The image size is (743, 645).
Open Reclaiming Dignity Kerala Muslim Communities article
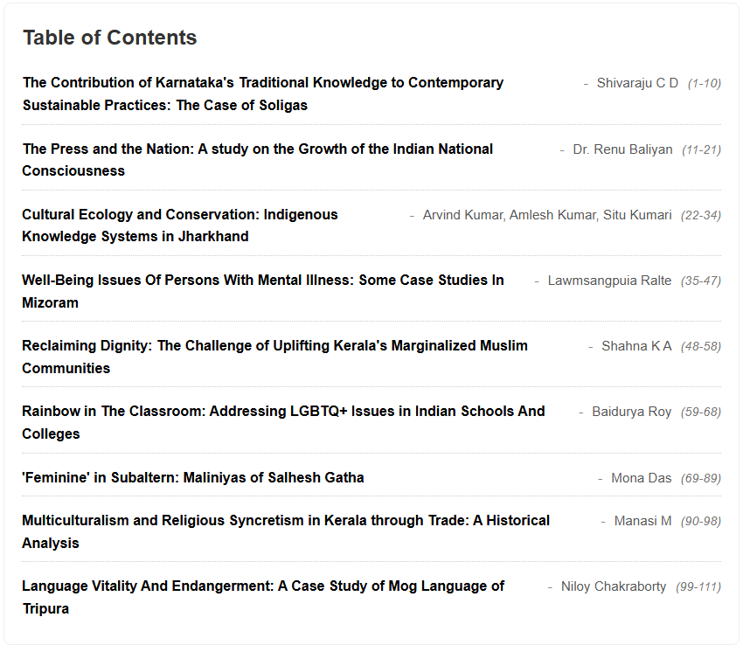(x=274, y=357)
